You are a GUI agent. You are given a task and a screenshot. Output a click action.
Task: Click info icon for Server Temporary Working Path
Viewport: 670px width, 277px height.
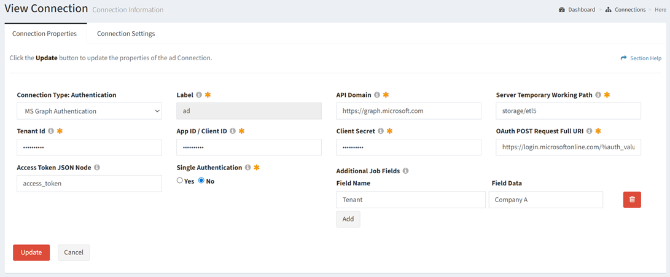(x=598, y=95)
